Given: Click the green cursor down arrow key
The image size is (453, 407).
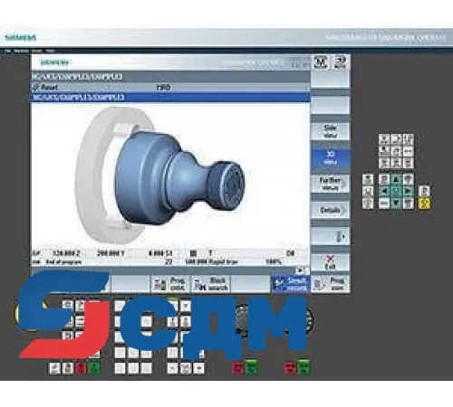Looking at the screenshot, I should pos(396,203).
